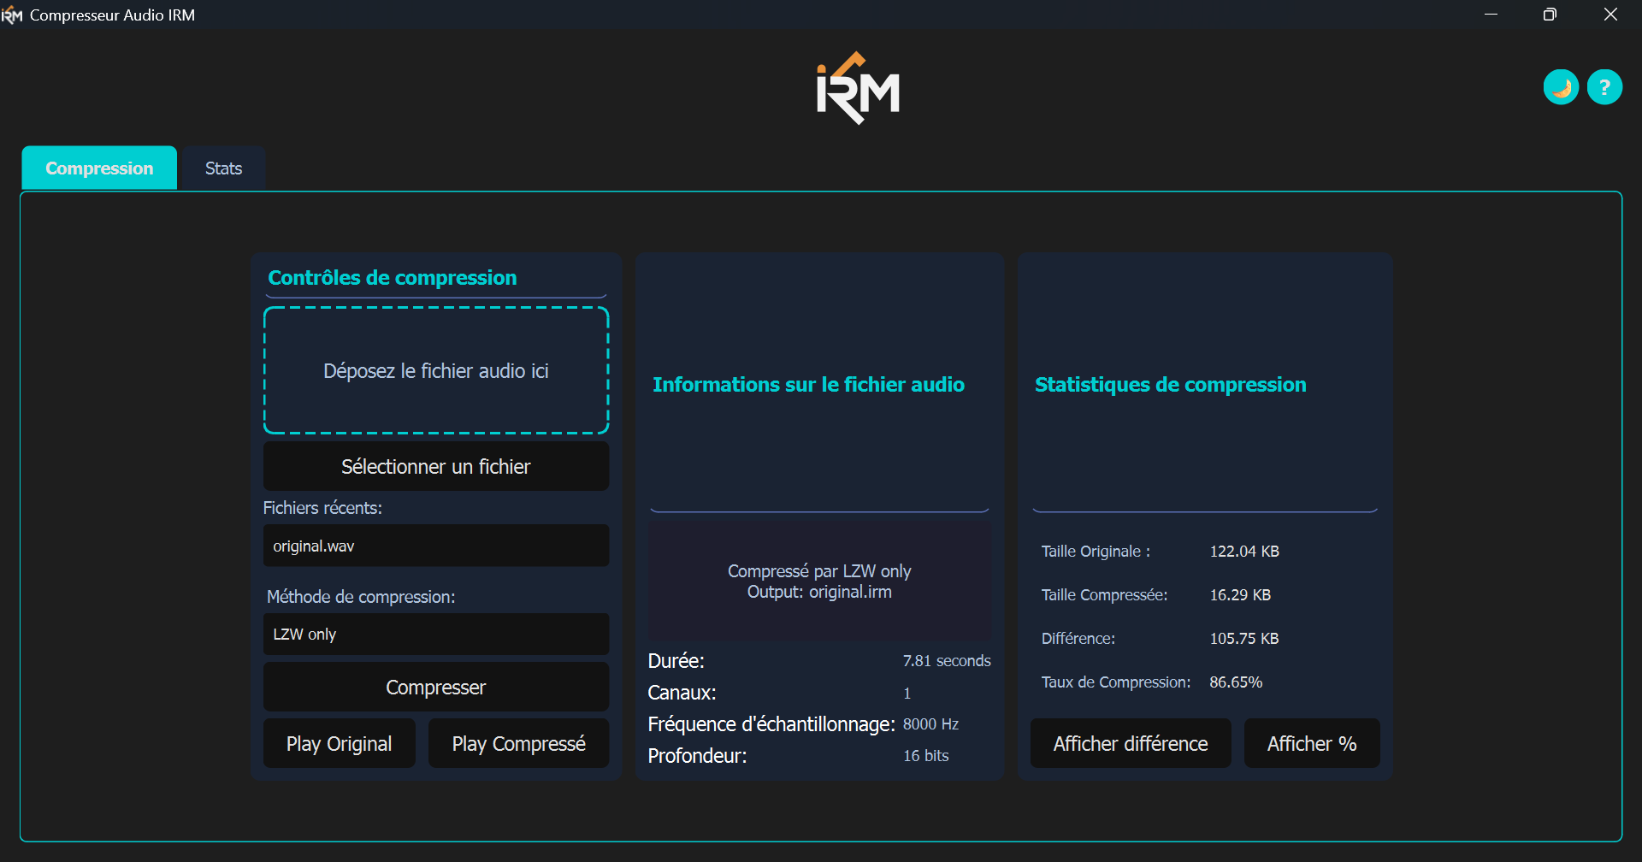Expand the Fichiers récents dropdown showing original.wav
This screenshot has height=862, width=1642.
click(x=436, y=546)
